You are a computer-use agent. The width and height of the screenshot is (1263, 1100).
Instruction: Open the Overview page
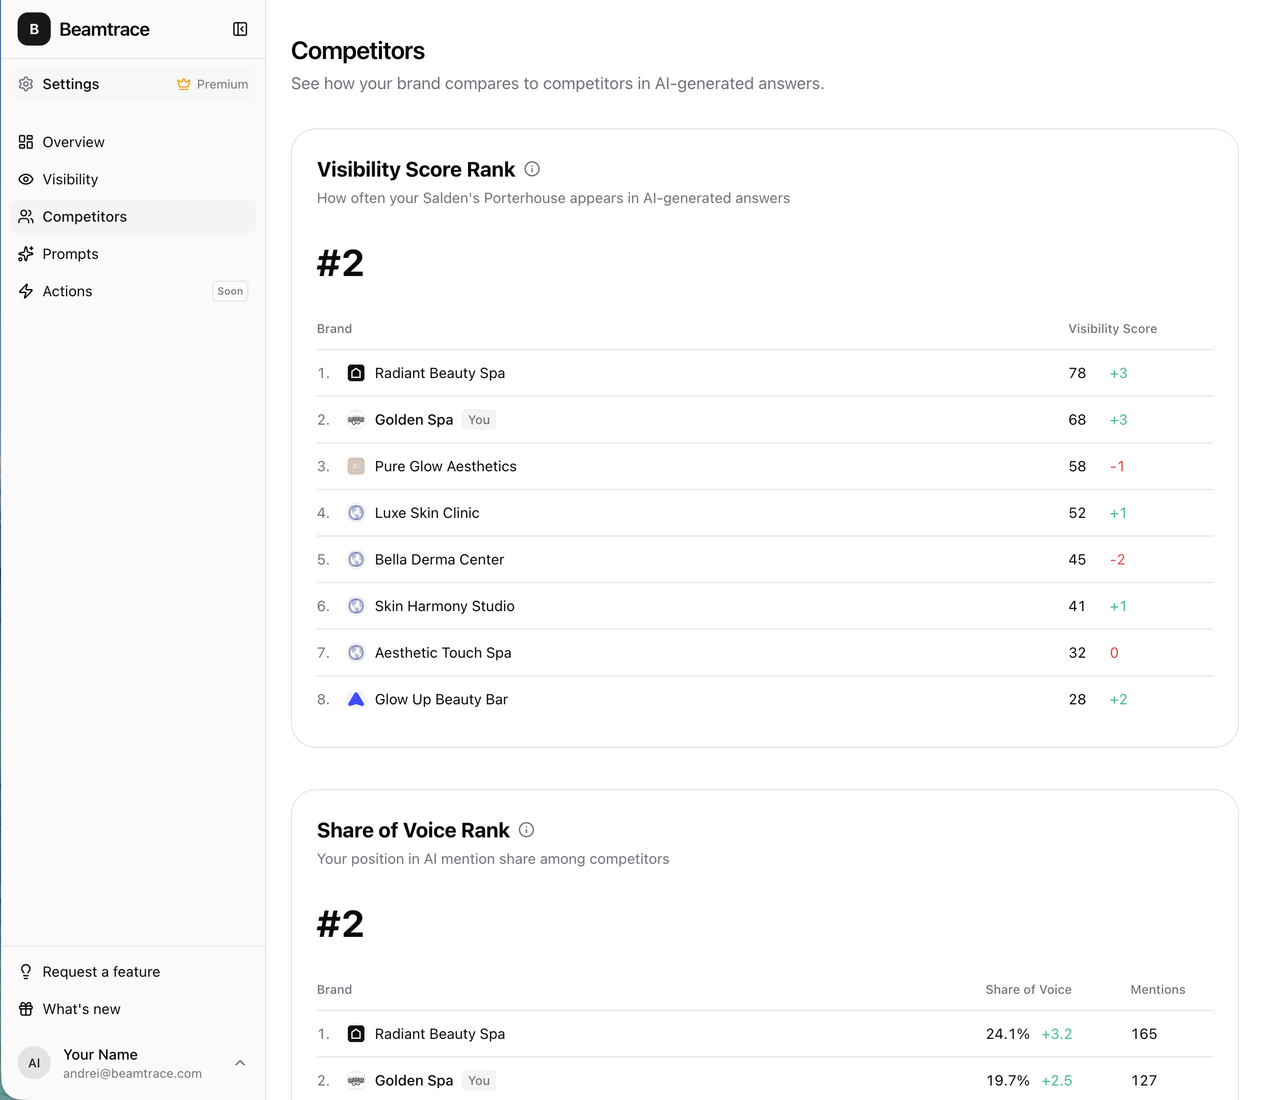73,142
